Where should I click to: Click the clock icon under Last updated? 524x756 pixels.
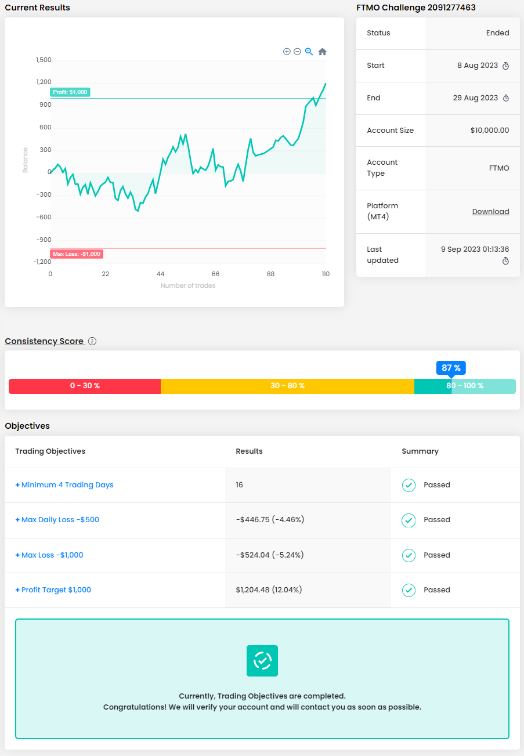click(x=505, y=261)
